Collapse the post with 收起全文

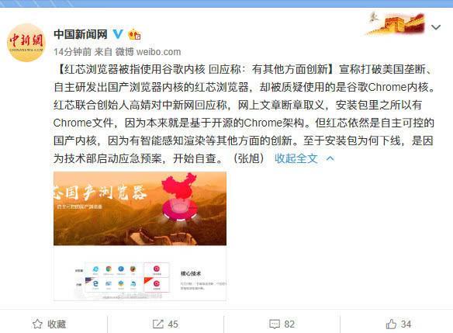click(x=296, y=158)
